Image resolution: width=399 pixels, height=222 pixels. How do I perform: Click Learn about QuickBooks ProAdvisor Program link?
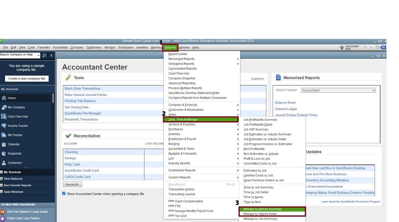(350, 202)
